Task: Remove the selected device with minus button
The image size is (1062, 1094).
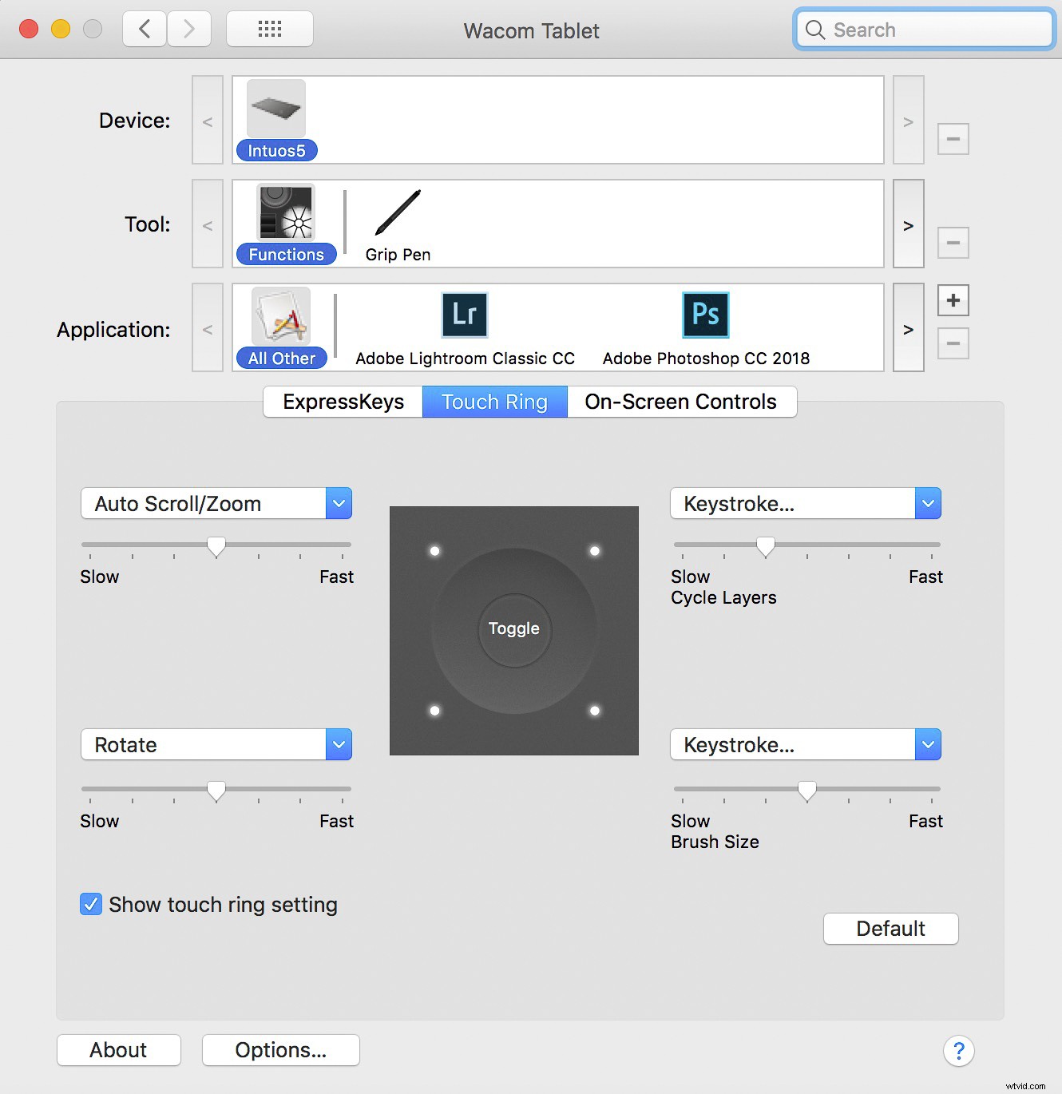Action: [953, 138]
